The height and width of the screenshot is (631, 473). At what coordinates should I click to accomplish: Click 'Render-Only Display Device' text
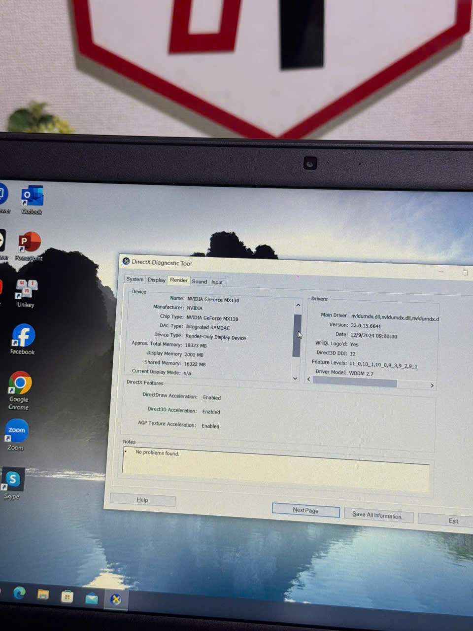pyautogui.click(x=215, y=337)
